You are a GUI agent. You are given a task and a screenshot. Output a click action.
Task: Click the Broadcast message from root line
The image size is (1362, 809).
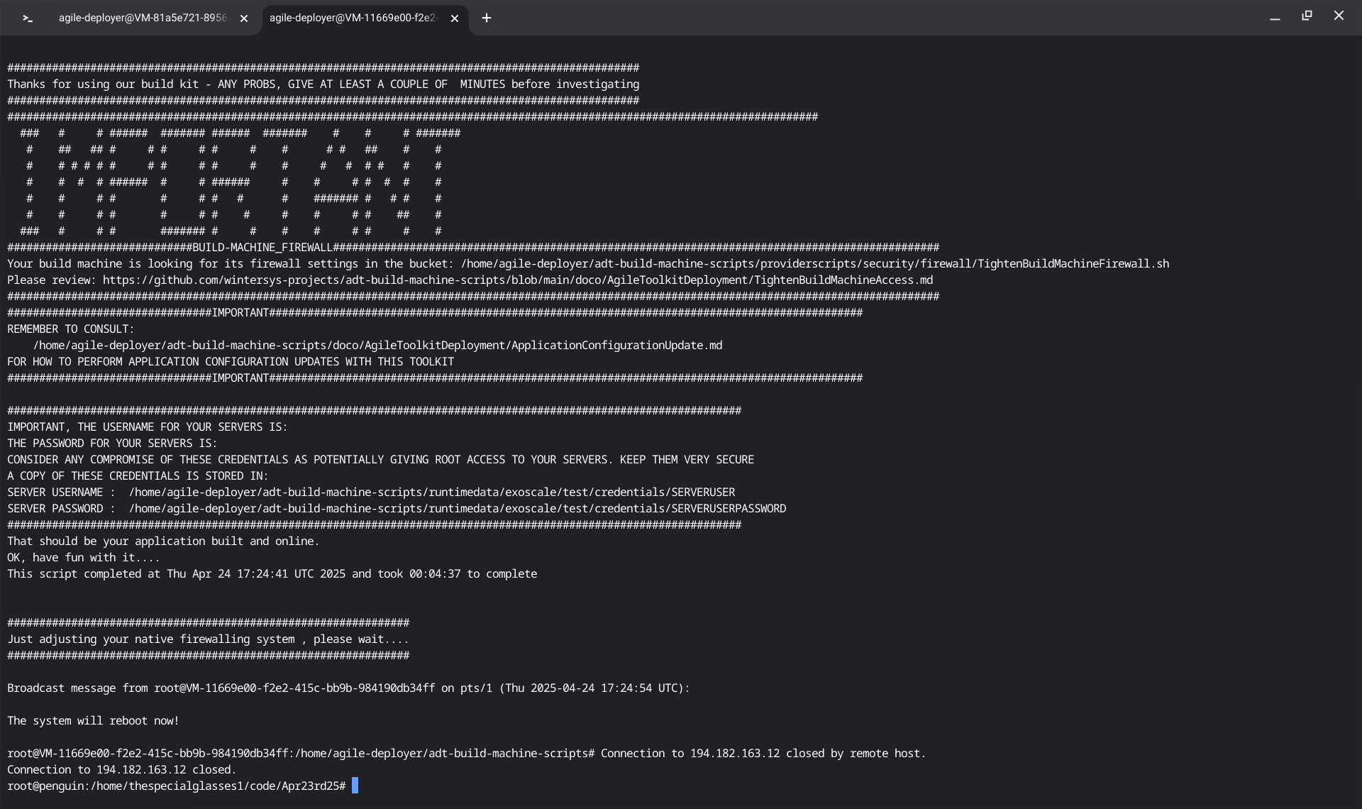348,688
